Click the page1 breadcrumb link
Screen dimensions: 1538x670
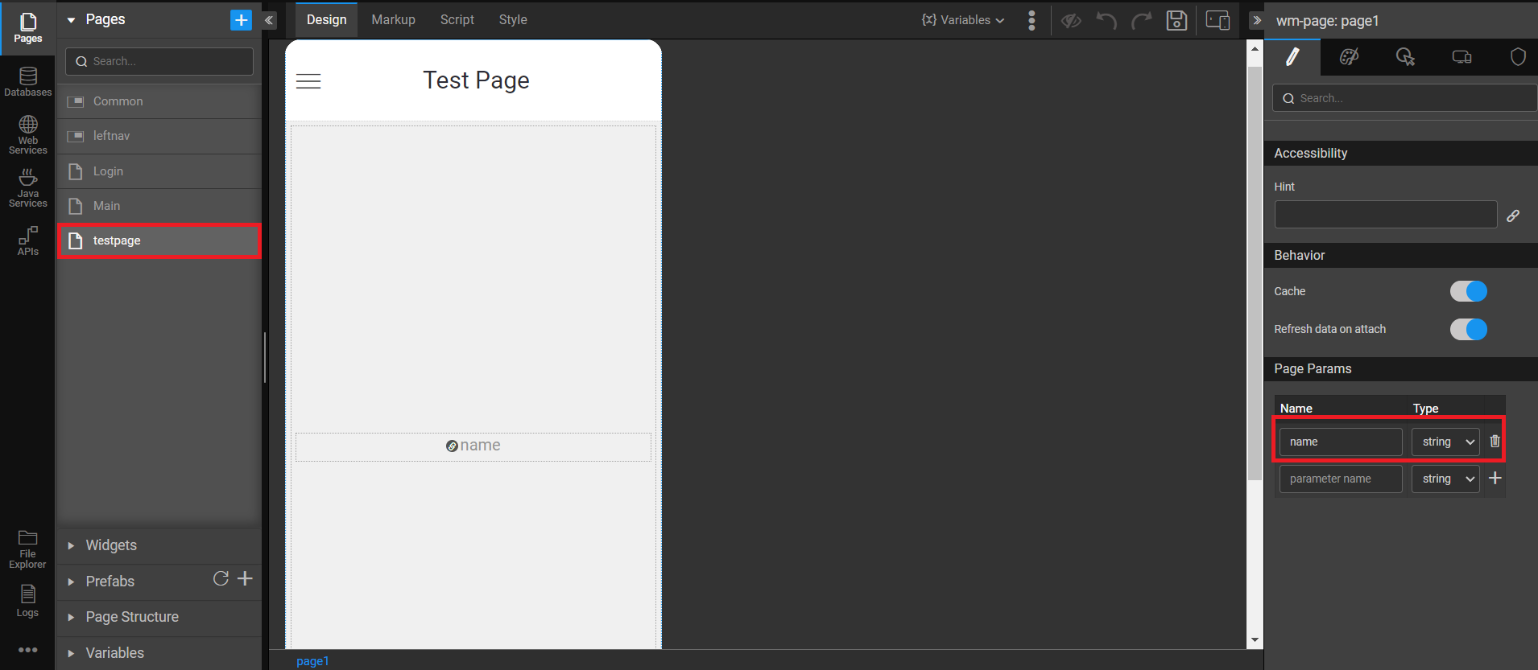coord(312,661)
